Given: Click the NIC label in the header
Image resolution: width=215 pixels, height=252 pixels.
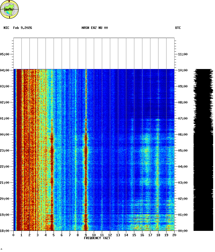Looking at the screenshot, I should [x=6, y=28].
